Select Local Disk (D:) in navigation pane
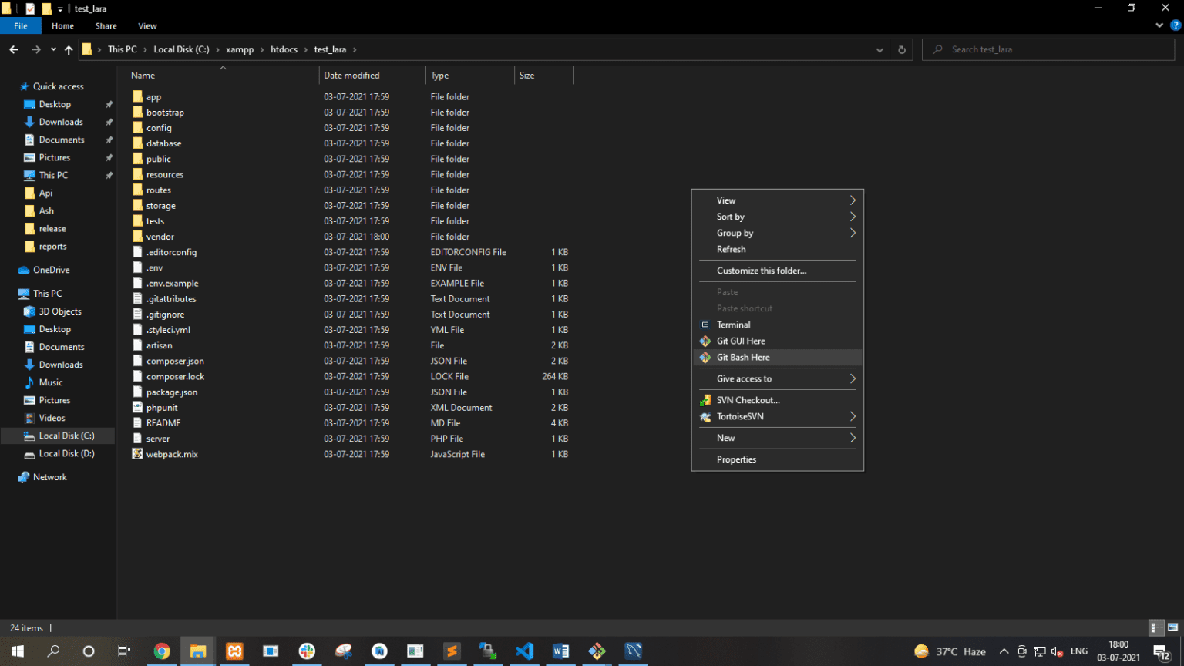The image size is (1184, 666). pyautogui.click(x=66, y=454)
